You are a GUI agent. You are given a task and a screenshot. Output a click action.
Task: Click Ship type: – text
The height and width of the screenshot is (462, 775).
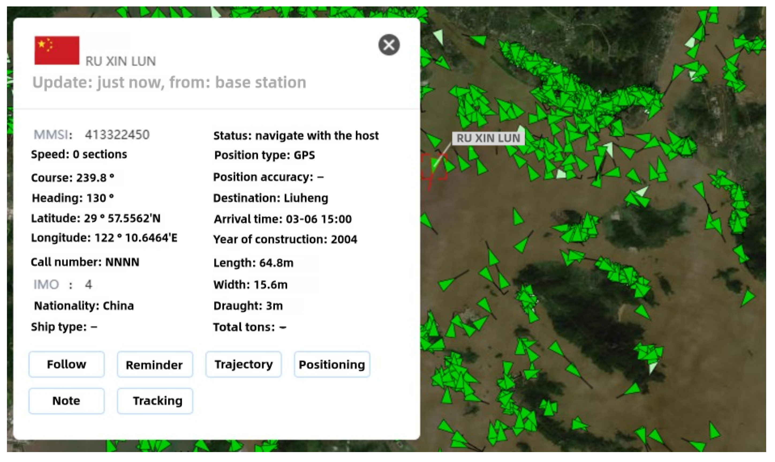pyautogui.click(x=64, y=327)
